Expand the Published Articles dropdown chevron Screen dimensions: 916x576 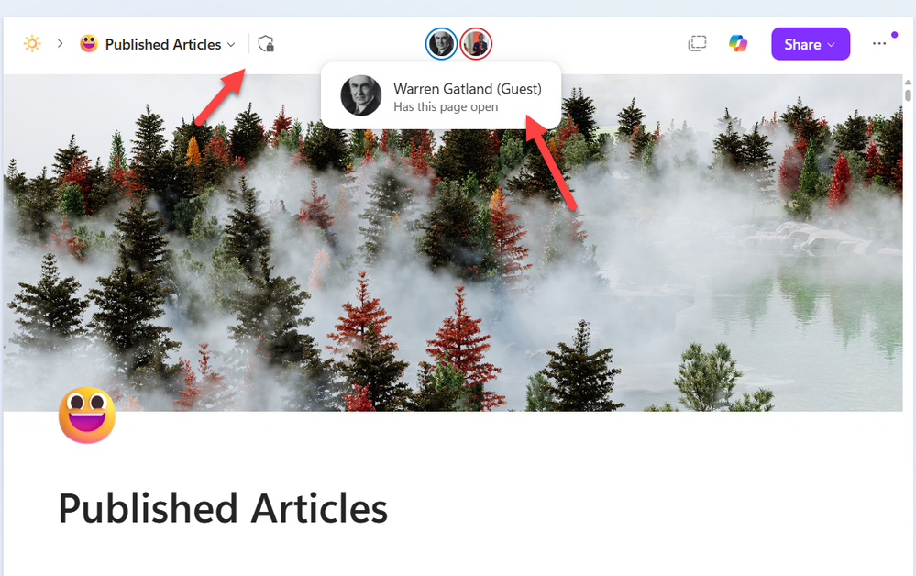(x=231, y=44)
